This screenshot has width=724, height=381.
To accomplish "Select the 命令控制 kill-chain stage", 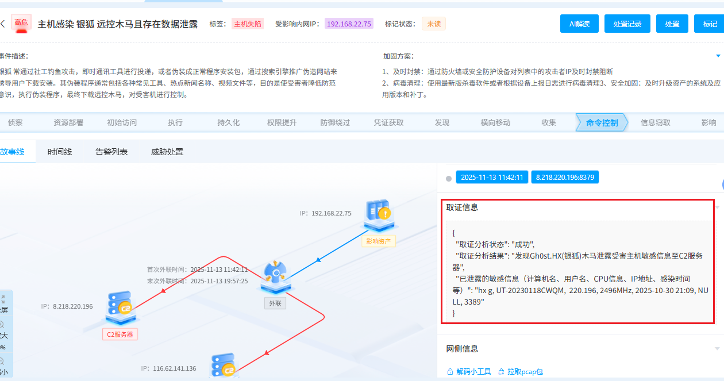I will (x=601, y=122).
